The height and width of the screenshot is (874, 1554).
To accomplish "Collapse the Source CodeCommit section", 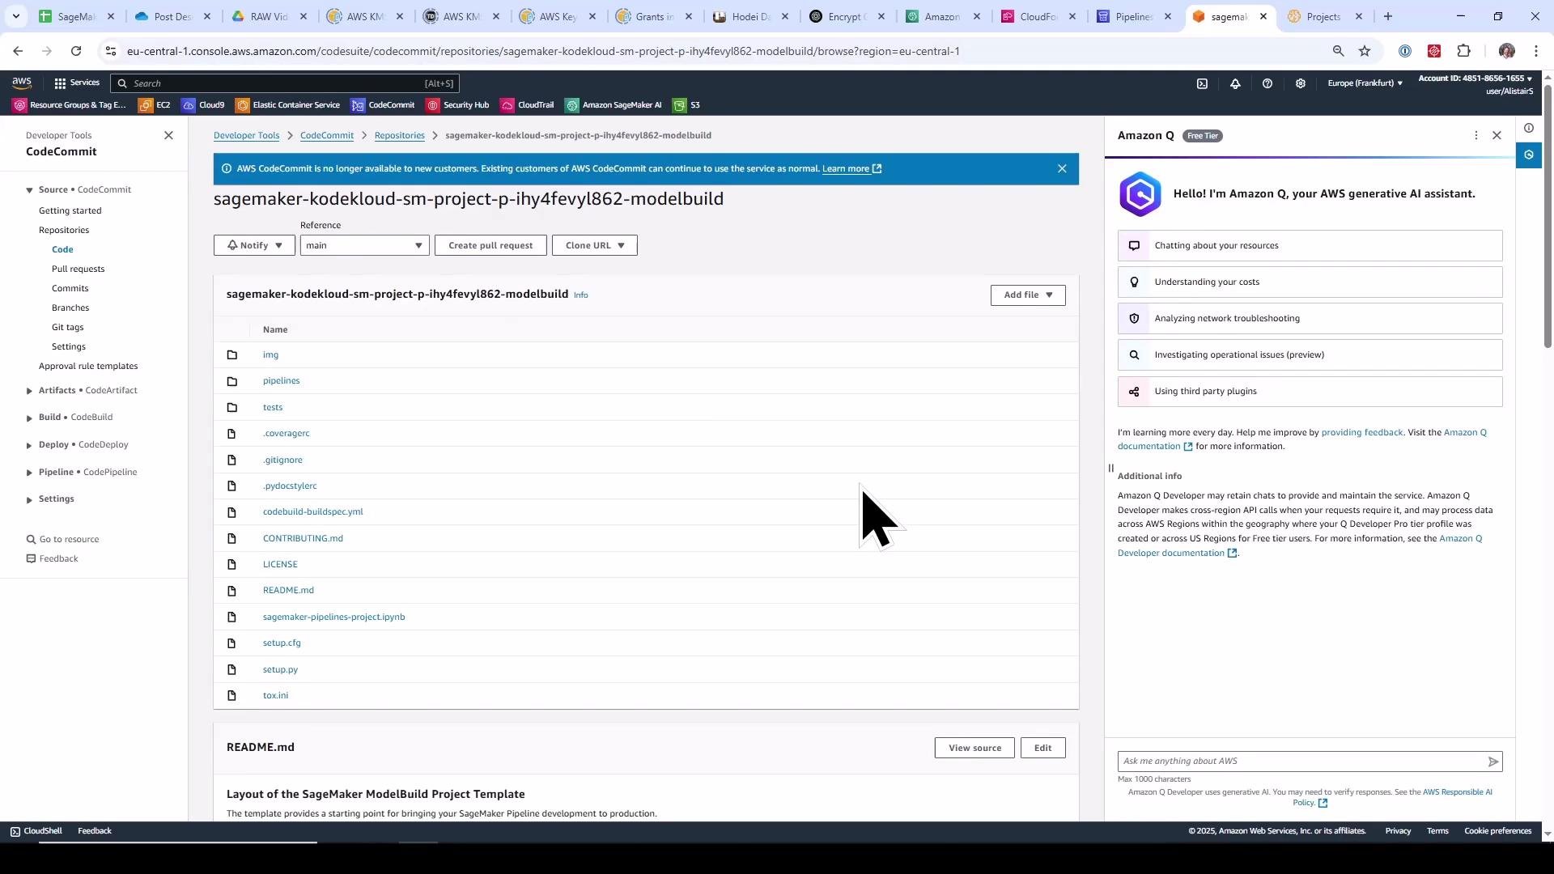I will tap(29, 190).
